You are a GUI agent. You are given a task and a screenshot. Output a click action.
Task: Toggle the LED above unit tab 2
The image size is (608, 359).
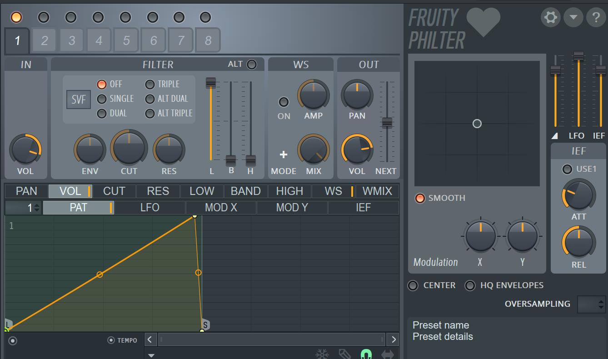coord(44,17)
